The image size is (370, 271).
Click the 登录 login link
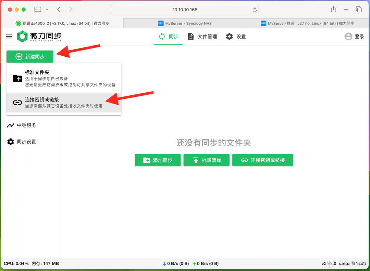[358, 36]
